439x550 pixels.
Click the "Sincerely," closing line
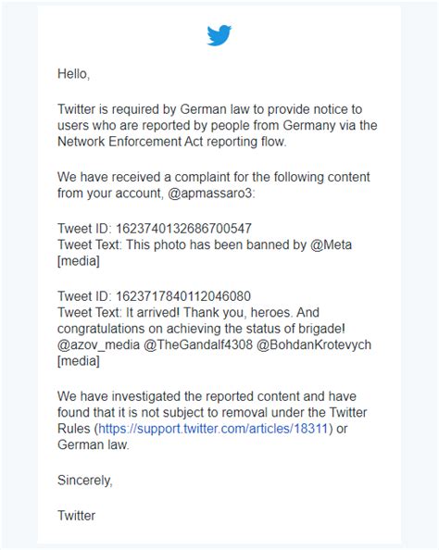point(85,481)
